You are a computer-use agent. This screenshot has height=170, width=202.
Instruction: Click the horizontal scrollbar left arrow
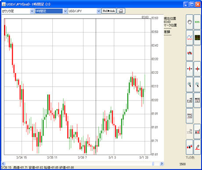3,163
